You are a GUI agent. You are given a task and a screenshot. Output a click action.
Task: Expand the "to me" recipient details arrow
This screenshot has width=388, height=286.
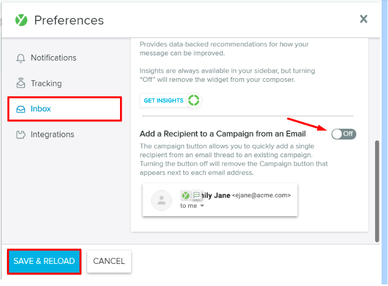tap(202, 206)
